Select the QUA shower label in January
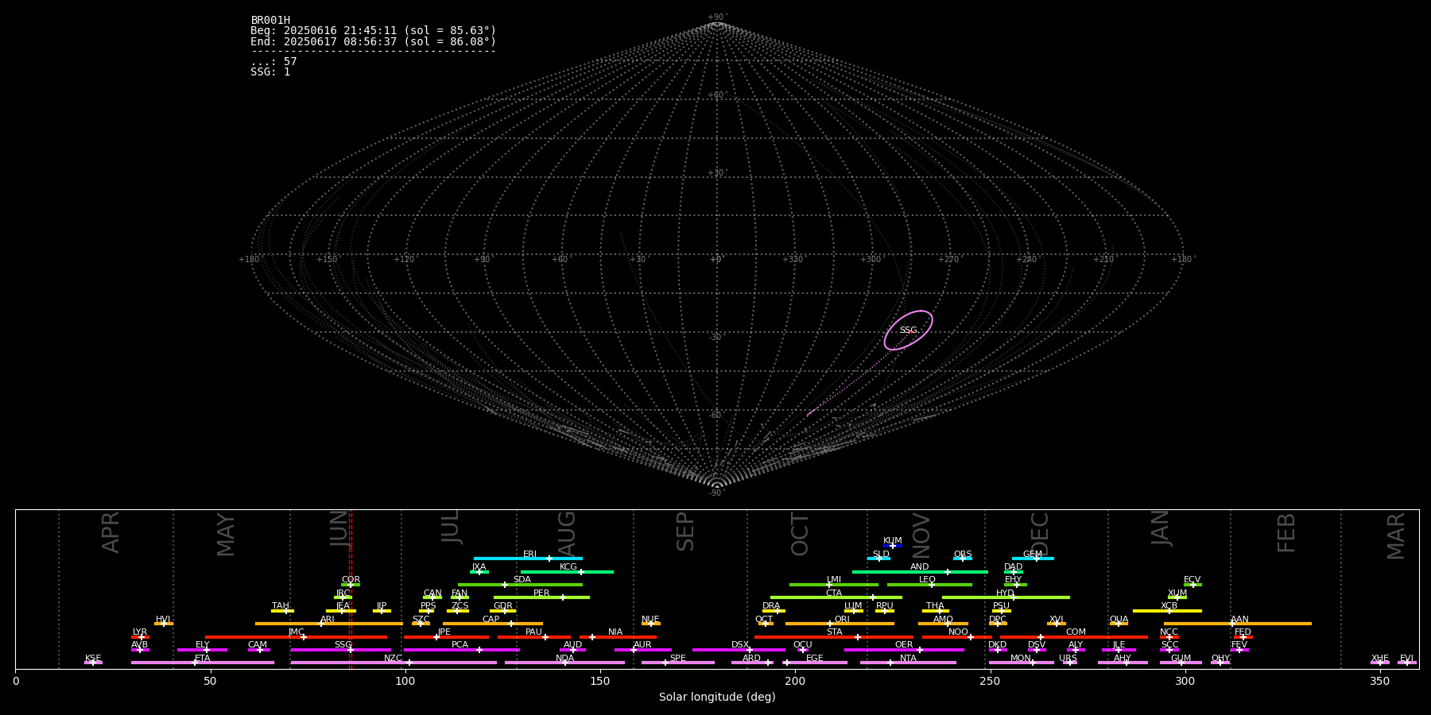Viewport: 1431px width, 715px height. click(1119, 620)
